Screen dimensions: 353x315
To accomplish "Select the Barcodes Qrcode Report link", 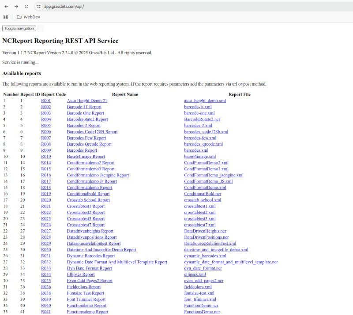I will coord(89,144).
